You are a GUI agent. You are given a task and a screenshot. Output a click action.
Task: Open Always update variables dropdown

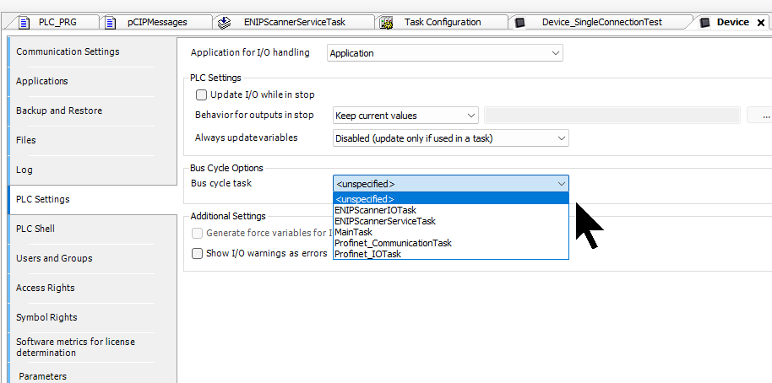click(450, 138)
